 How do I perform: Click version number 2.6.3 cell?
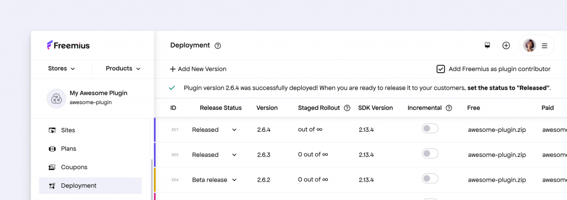[x=264, y=155]
